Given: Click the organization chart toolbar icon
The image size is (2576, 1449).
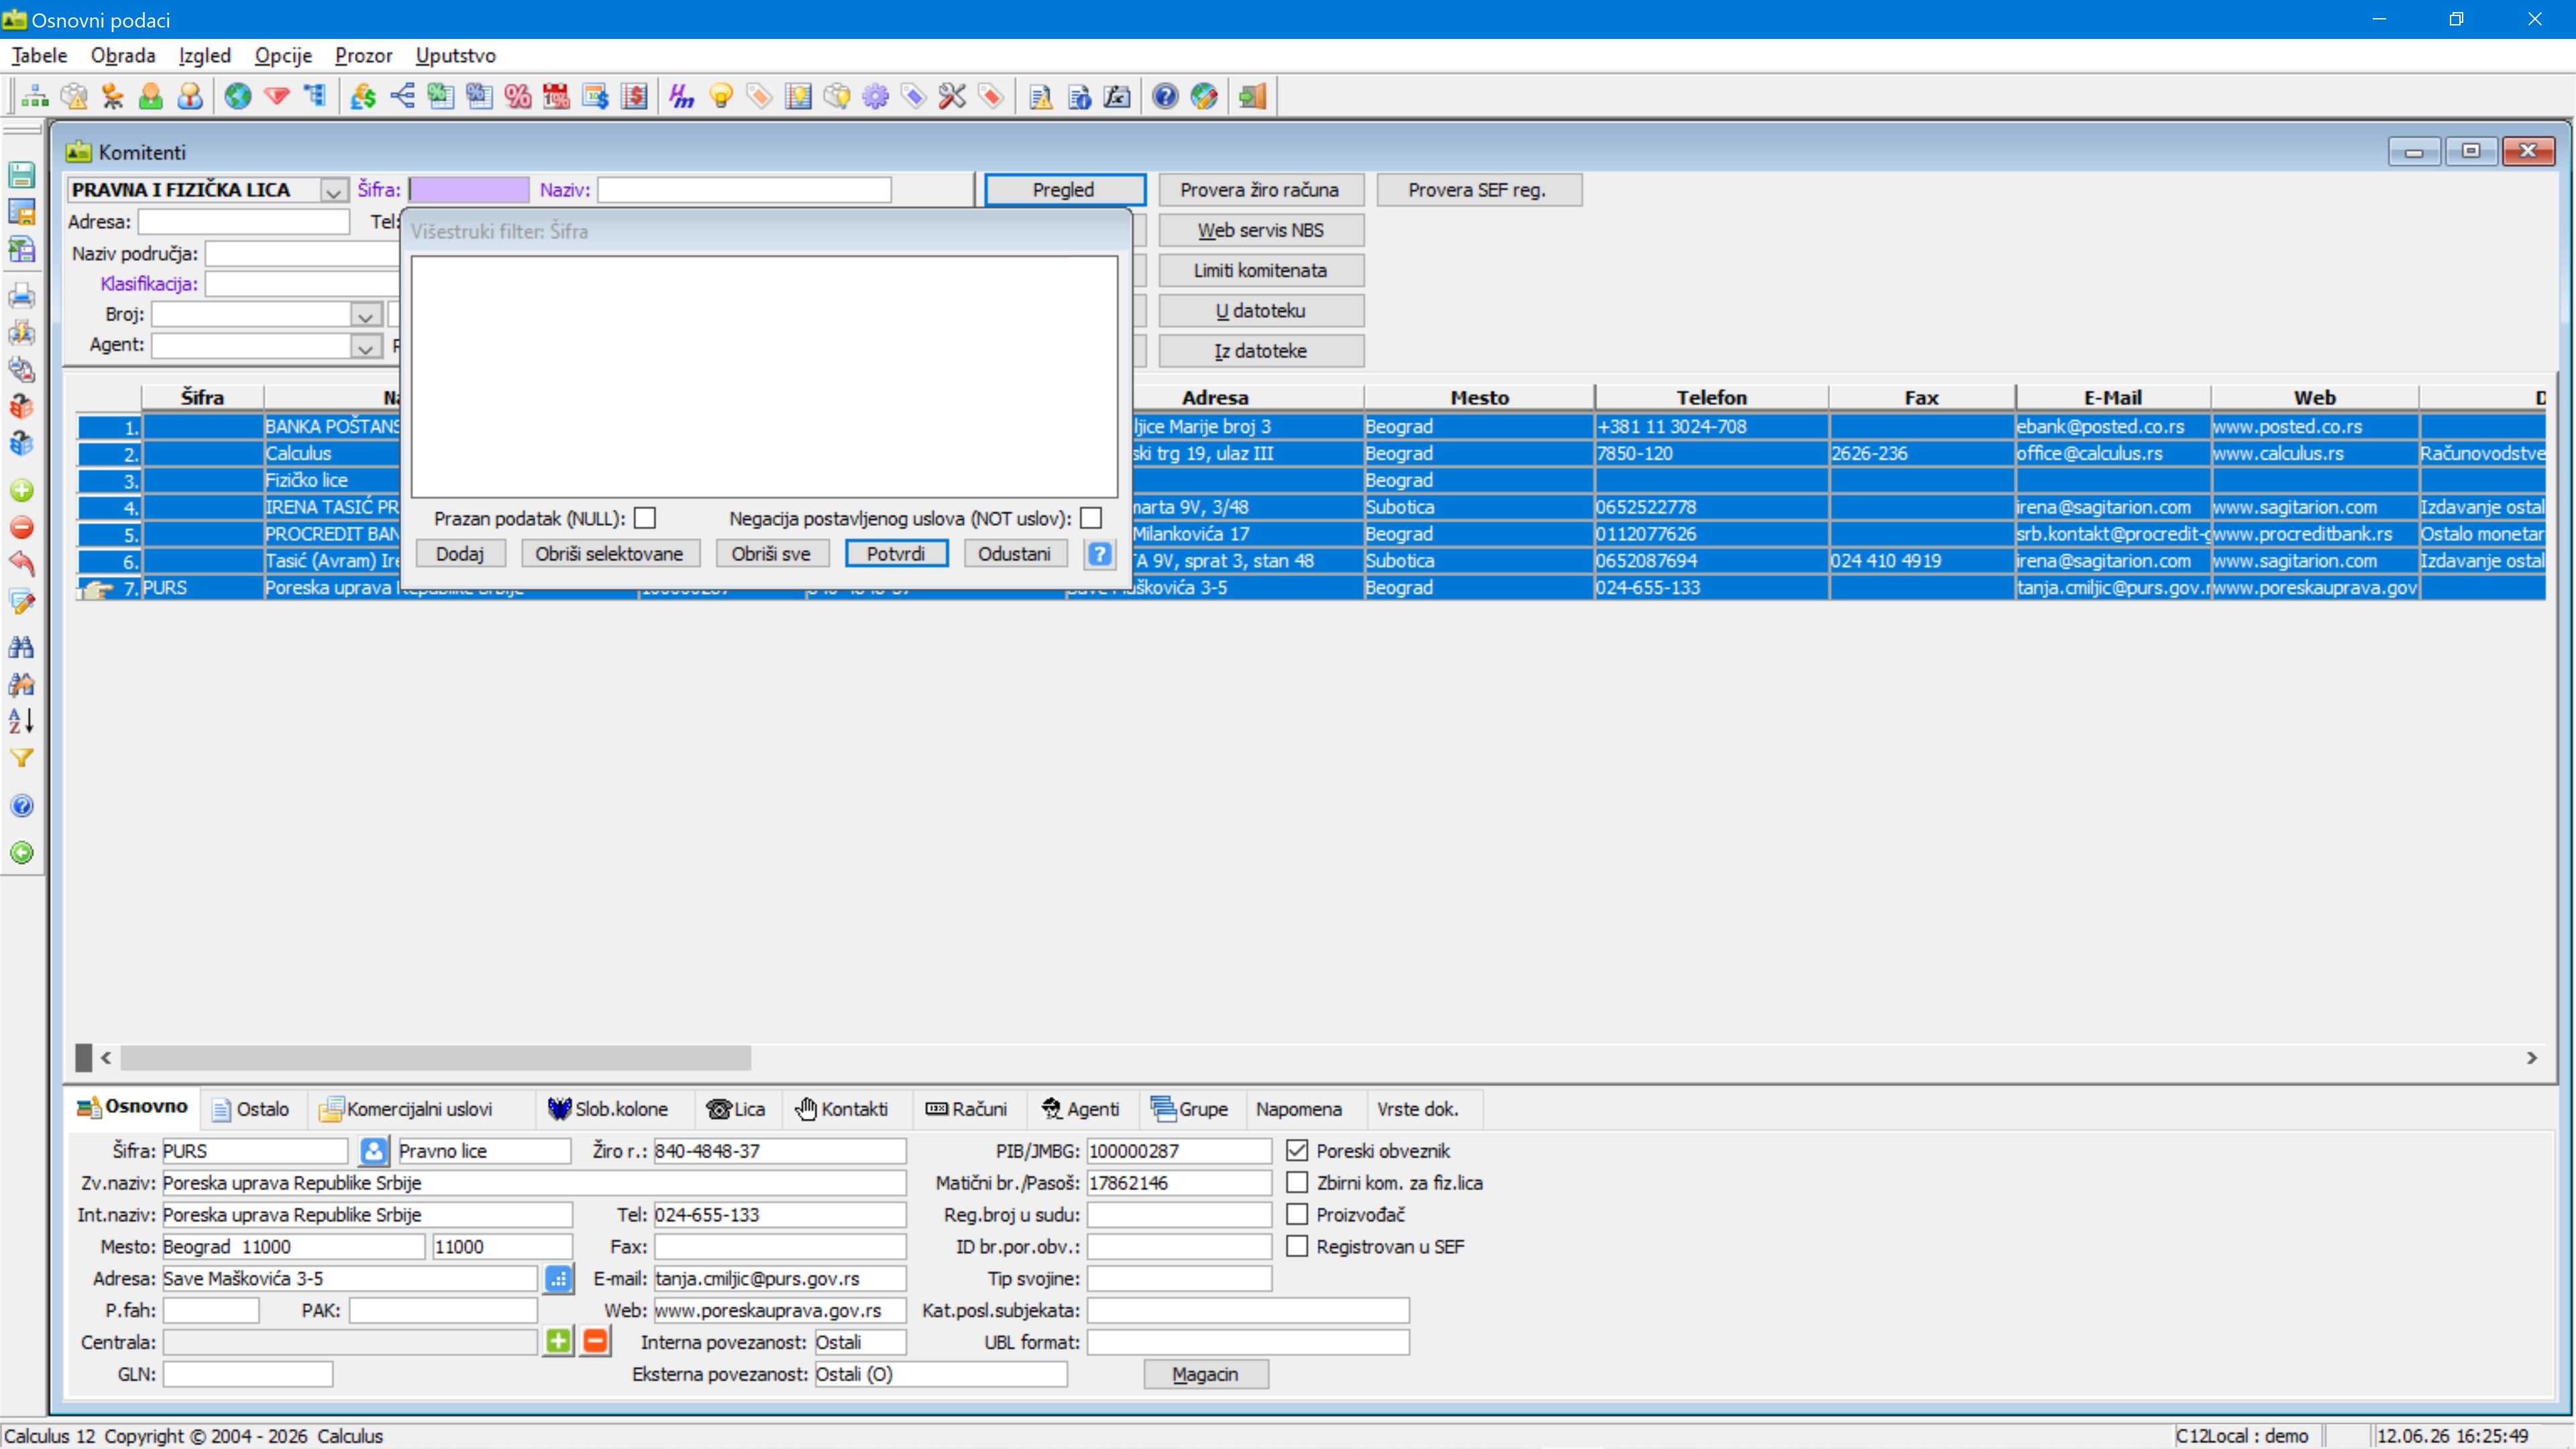Looking at the screenshot, I should click(x=35, y=96).
